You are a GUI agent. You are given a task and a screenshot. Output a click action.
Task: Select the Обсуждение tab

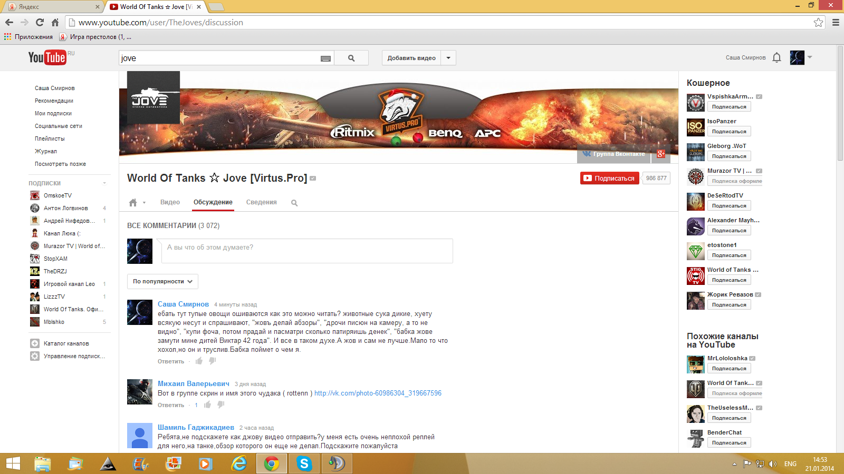213,202
